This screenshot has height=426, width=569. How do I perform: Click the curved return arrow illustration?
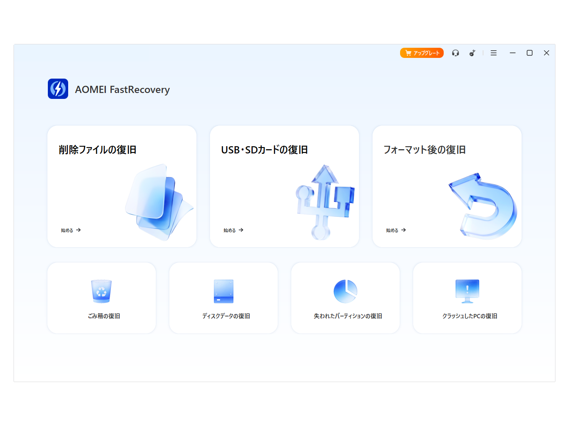(x=483, y=206)
